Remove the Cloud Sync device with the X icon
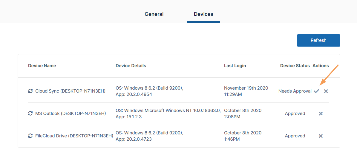The width and height of the screenshot is (357, 158). pyautogui.click(x=326, y=91)
